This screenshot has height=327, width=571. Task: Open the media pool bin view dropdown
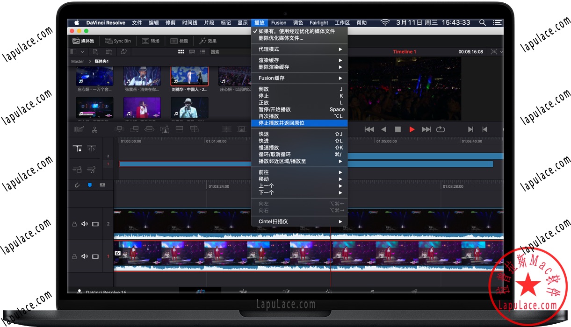[x=82, y=51]
